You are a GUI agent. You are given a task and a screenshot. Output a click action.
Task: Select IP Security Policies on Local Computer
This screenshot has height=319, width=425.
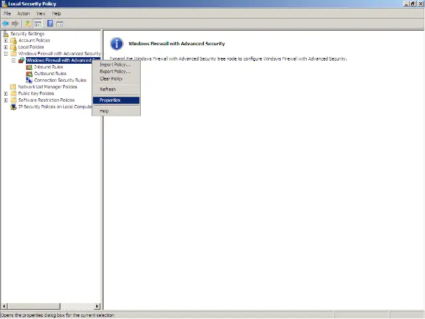coord(55,107)
